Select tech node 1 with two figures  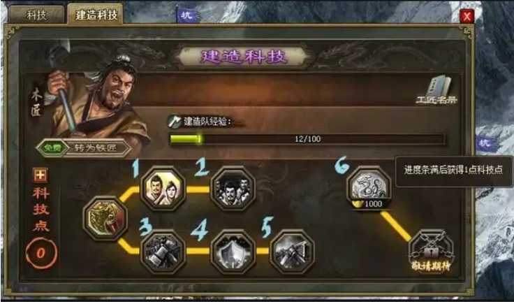[163, 189]
